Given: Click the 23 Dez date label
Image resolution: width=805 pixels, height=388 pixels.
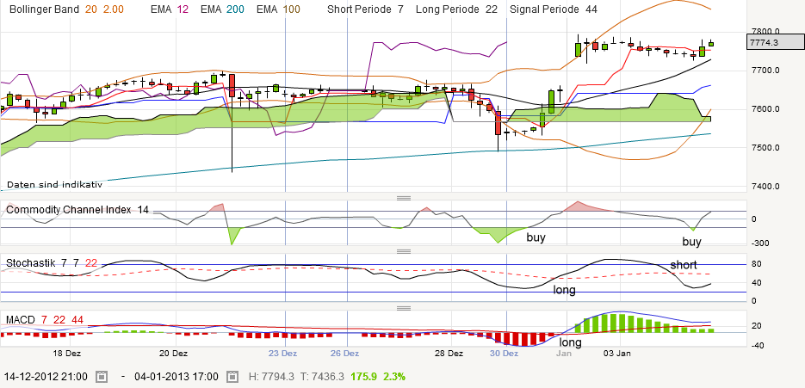Looking at the screenshot, I should 283,354.
